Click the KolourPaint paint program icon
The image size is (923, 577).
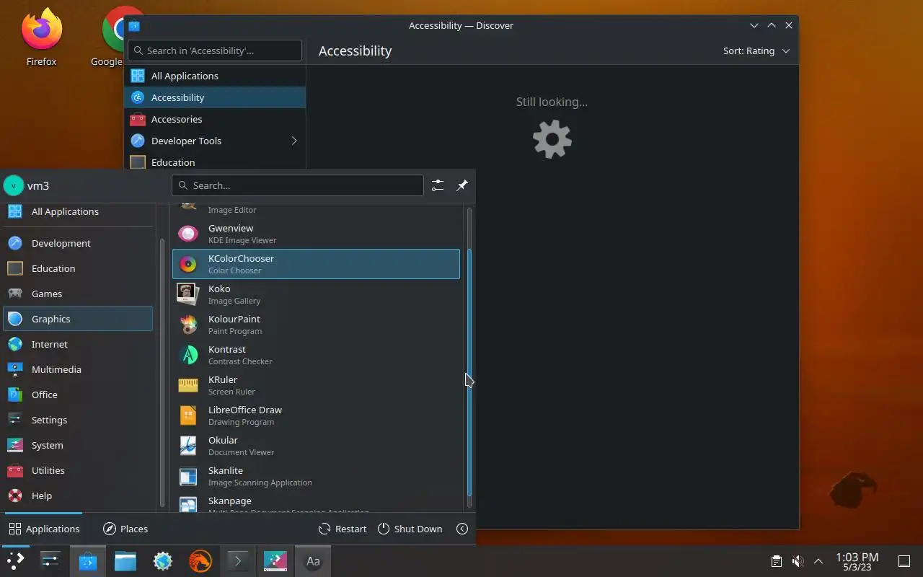pos(188,325)
